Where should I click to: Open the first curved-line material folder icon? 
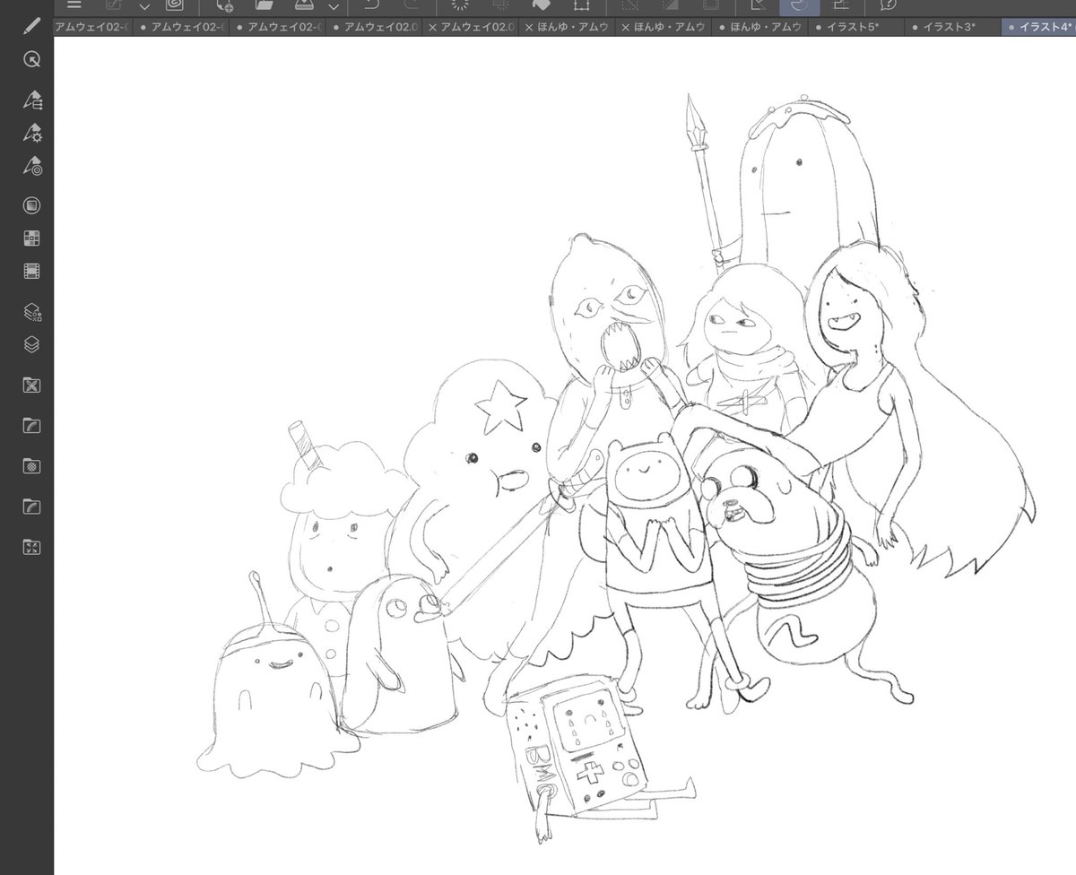click(31, 425)
